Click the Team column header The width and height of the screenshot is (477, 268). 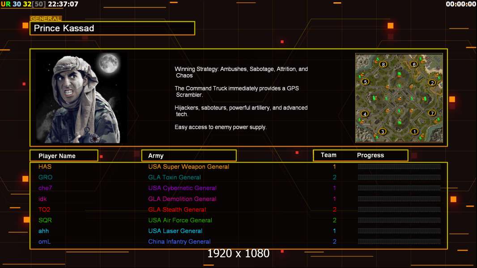pyautogui.click(x=328, y=155)
